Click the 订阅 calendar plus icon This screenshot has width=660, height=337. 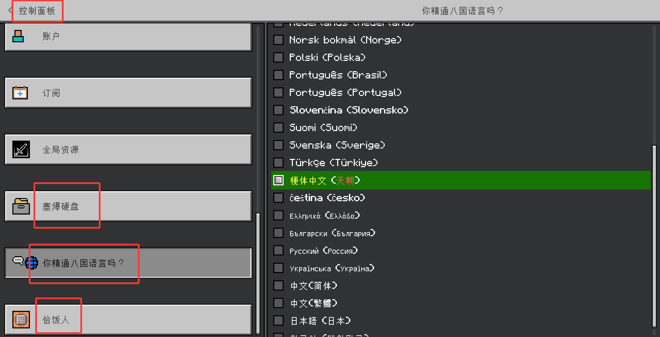(20, 93)
